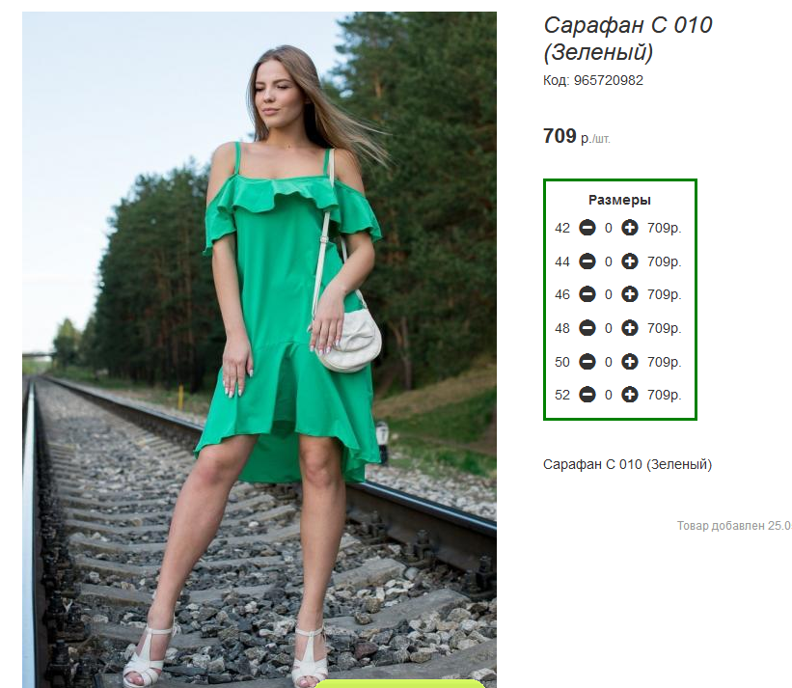
Task: Increase quantity for size 48
Action: pyautogui.click(x=629, y=328)
